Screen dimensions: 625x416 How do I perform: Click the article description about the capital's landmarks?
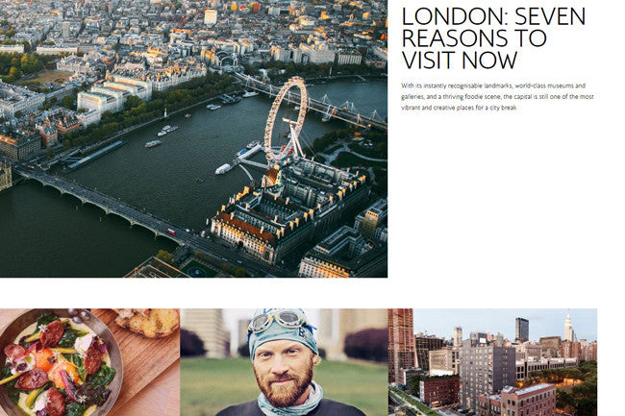[497, 97]
